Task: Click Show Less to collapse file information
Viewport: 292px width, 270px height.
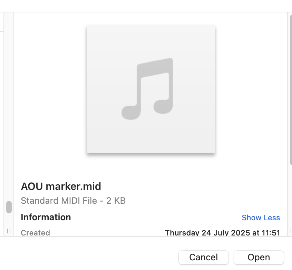Action: 261,218
